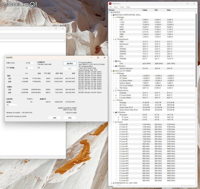Screen dimensions: 200x189
Task: Open HWMonitor Tools menu
Action: tap(122, 7)
